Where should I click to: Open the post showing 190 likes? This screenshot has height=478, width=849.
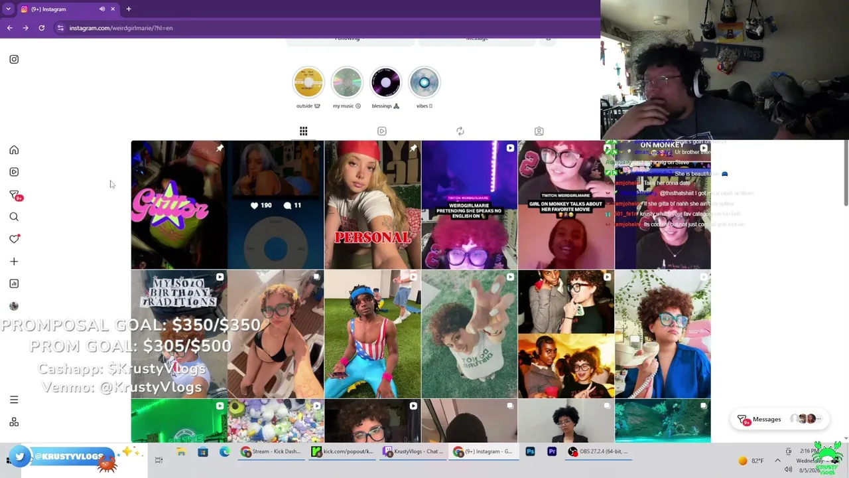(x=276, y=204)
